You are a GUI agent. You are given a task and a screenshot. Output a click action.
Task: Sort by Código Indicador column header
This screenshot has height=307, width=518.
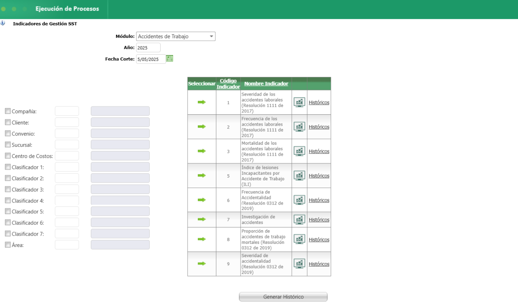pos(228,84)
